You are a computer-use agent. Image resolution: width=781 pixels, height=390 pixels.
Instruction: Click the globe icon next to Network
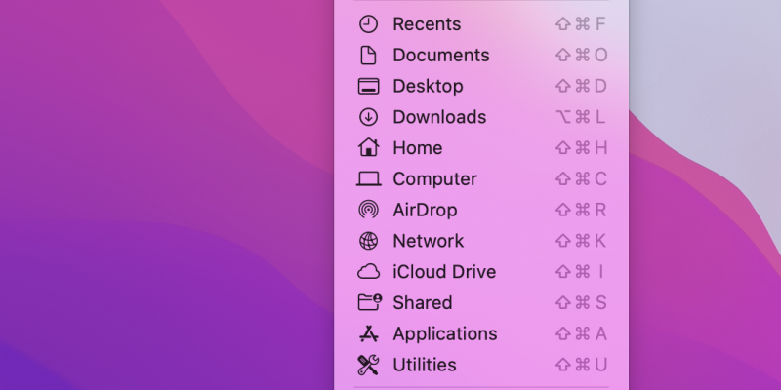click(368, 241)
